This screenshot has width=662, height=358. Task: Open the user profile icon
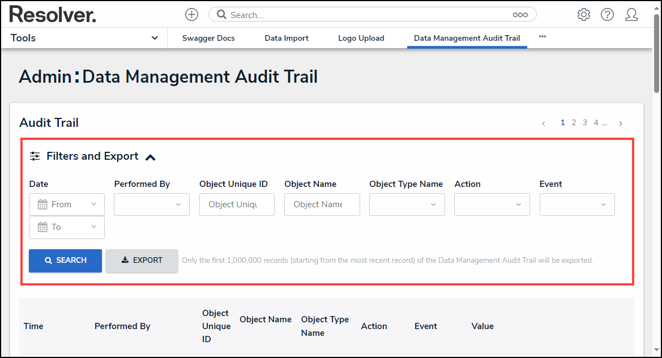point(631,15)
